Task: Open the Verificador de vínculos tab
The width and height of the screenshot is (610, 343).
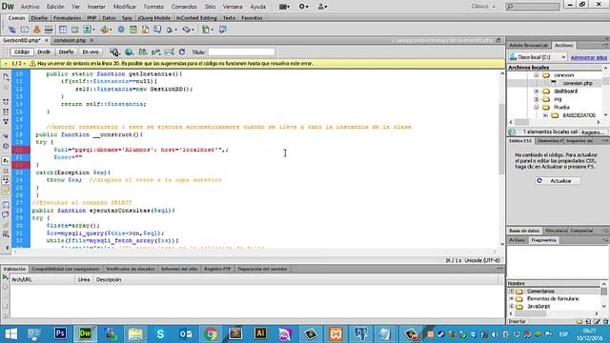Action: [x=131, y=269]
